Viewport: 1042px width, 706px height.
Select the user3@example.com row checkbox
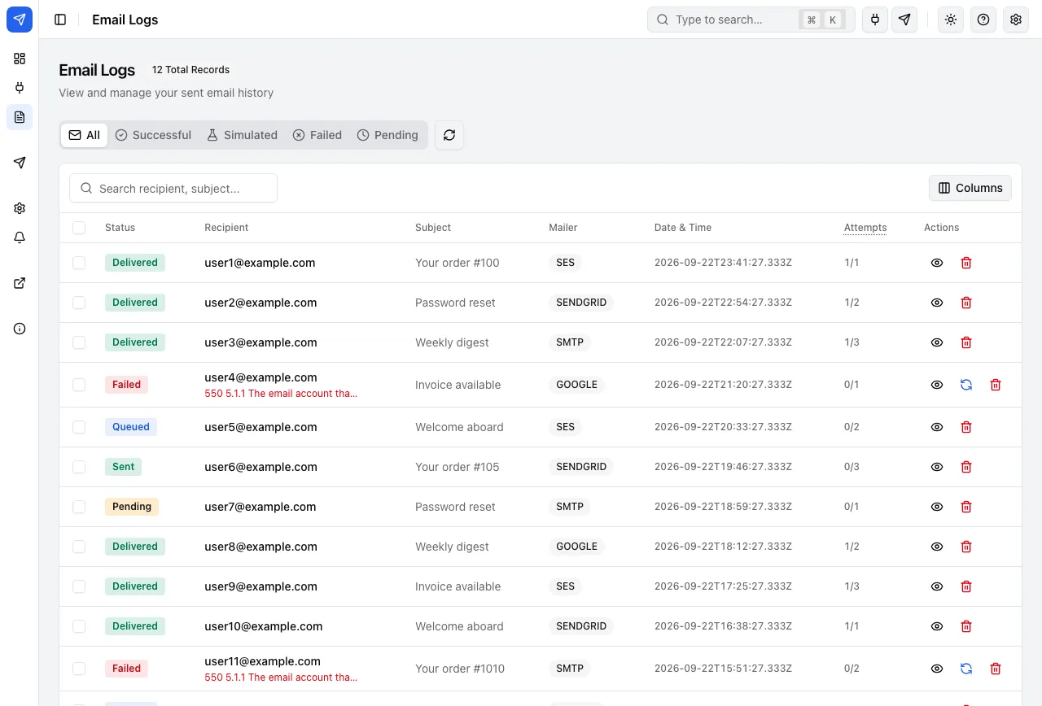[x=79, y=342]
